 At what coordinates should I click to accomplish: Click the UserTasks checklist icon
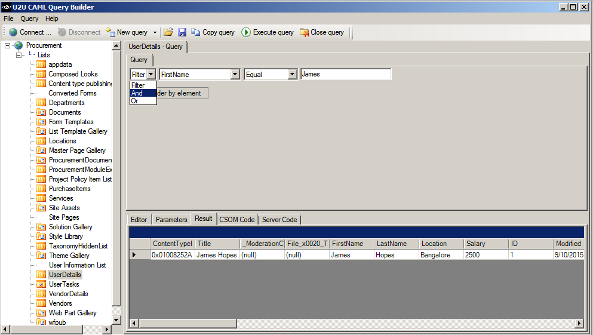(x=41, y=284)
